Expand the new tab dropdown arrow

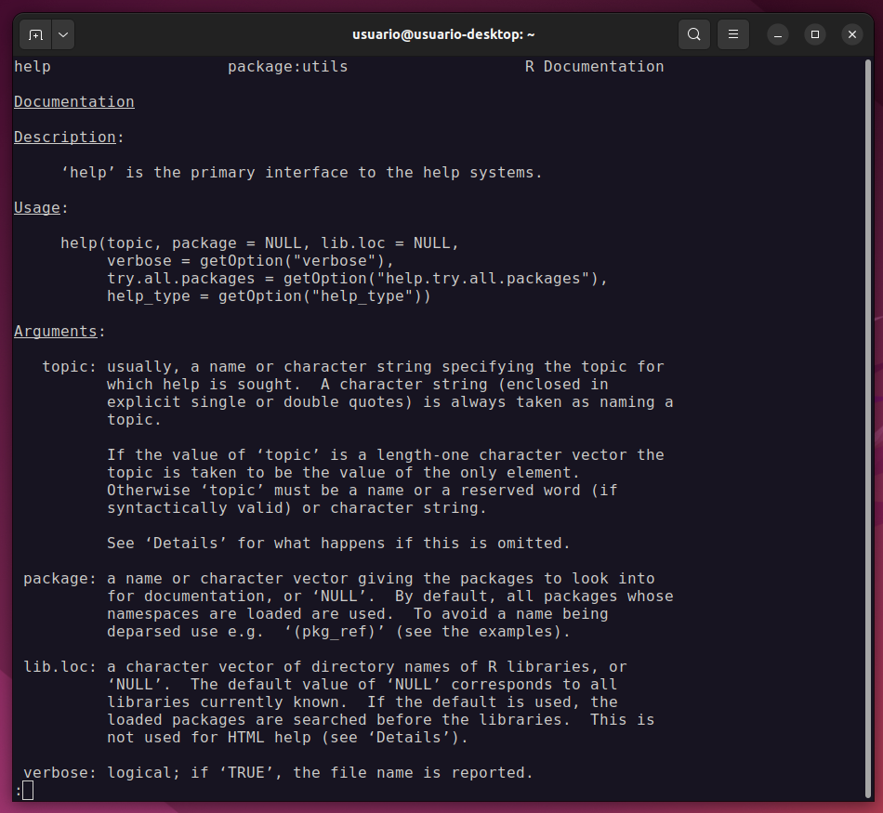coord(63,34)
